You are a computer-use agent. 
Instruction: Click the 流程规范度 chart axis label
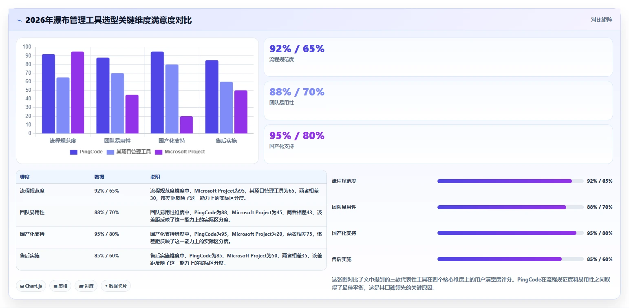[x=63, y=141]
